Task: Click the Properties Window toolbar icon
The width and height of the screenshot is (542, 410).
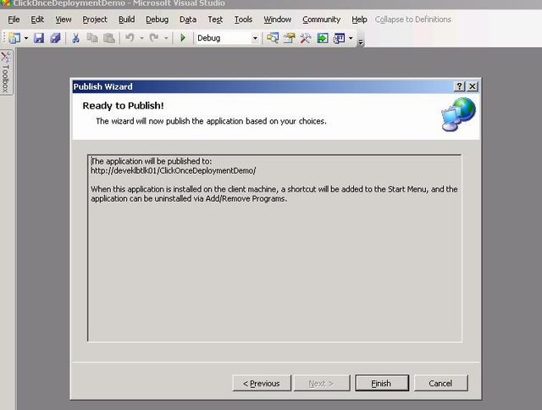Action: point(290,38)
